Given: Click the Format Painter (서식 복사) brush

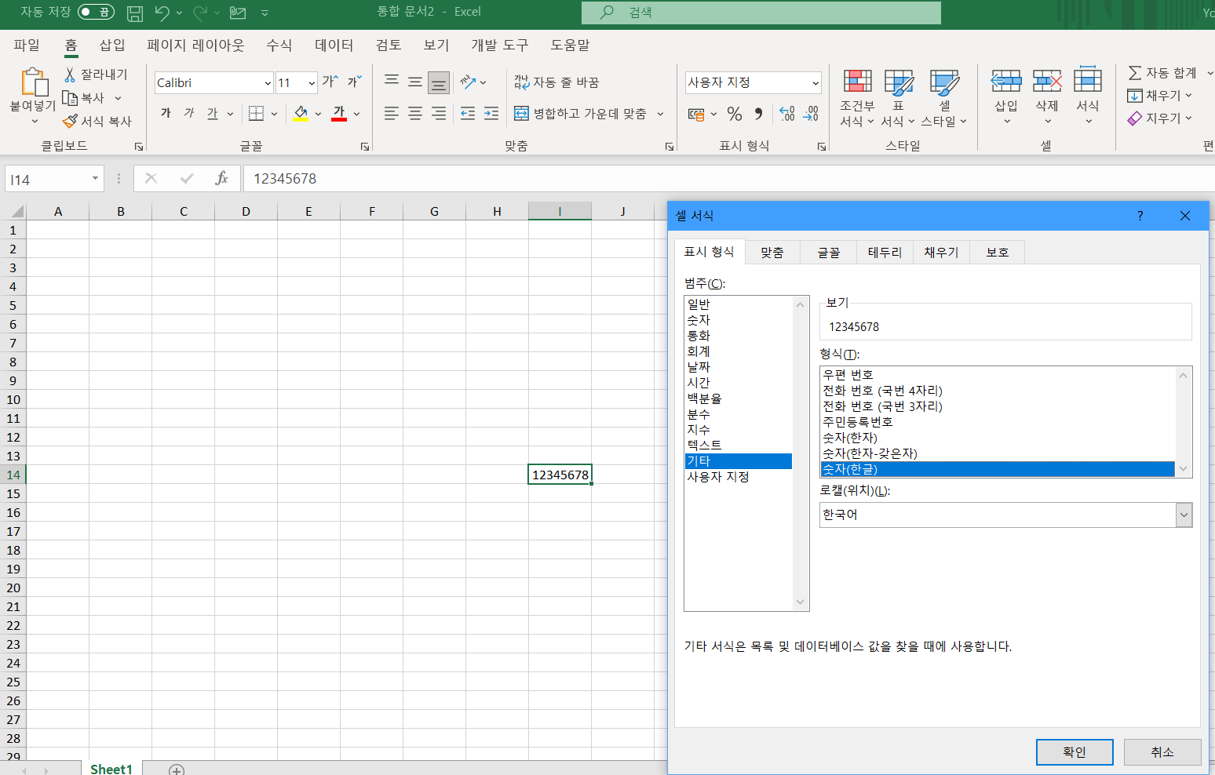Looking at the screenshot, I should click(70, 121).
